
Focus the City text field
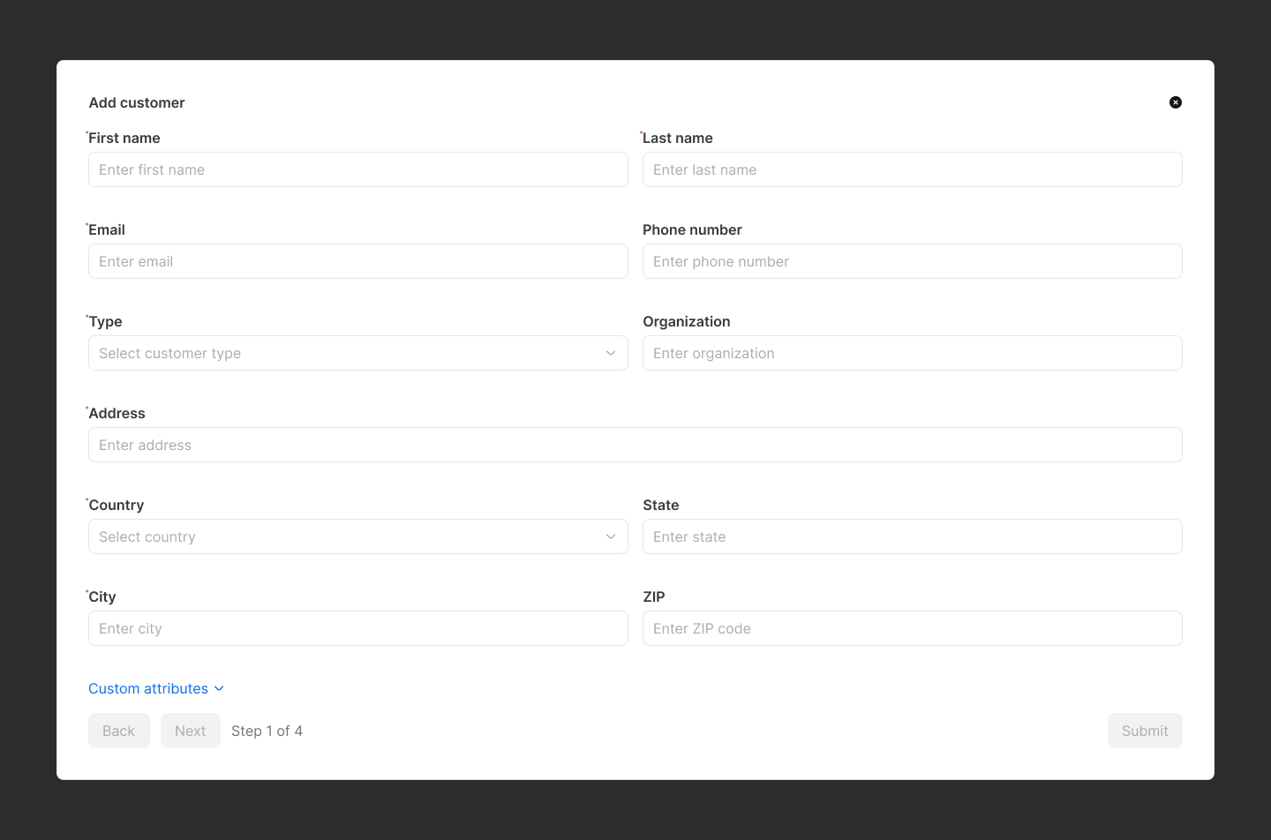coord(357,628)
